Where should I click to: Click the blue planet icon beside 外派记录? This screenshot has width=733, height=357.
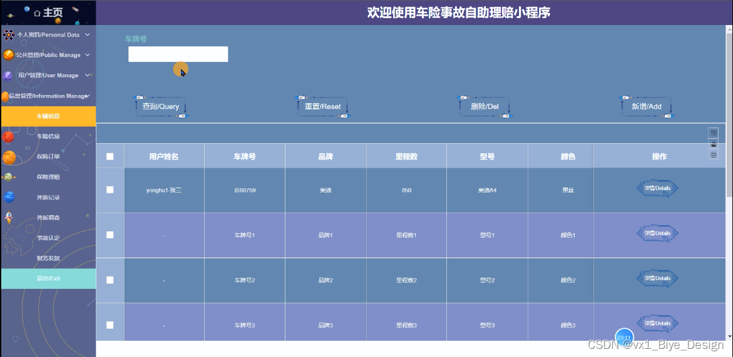coord(9,198)
